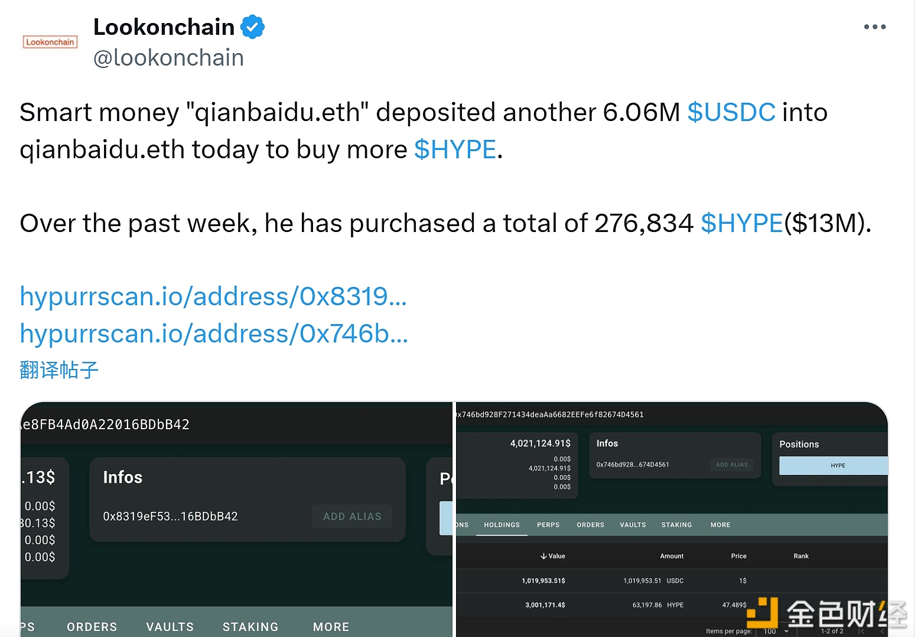Click the sort arrow beside Value column
Viewport: 915px width, 637px height.
click(x=543, y=556)
